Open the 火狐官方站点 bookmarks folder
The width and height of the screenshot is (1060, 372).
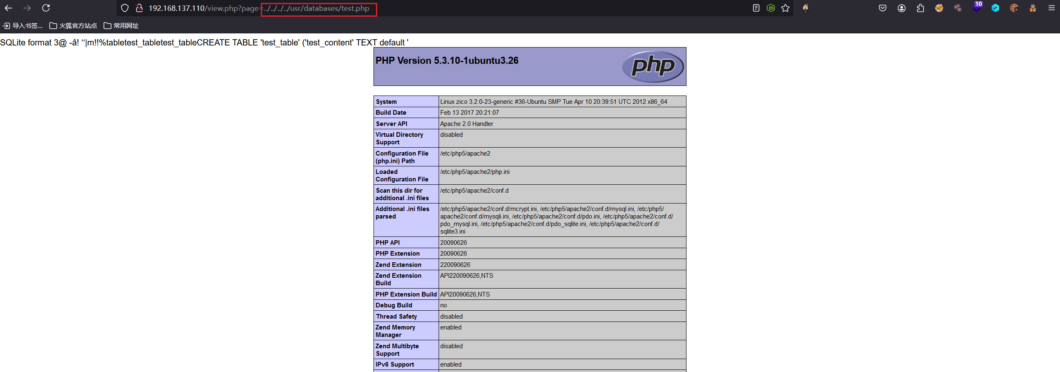(73, 26)
